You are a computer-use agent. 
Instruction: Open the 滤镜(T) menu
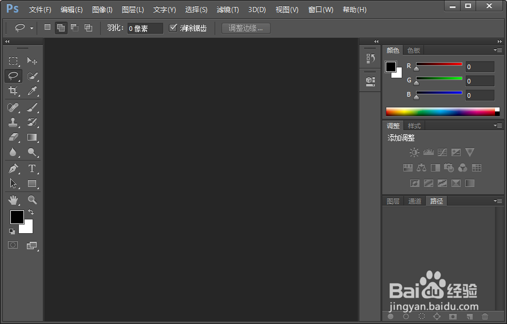(228, 10)
